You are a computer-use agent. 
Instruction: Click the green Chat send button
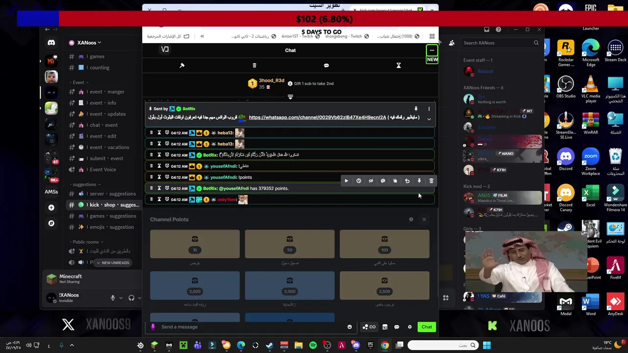pos(427,327)
